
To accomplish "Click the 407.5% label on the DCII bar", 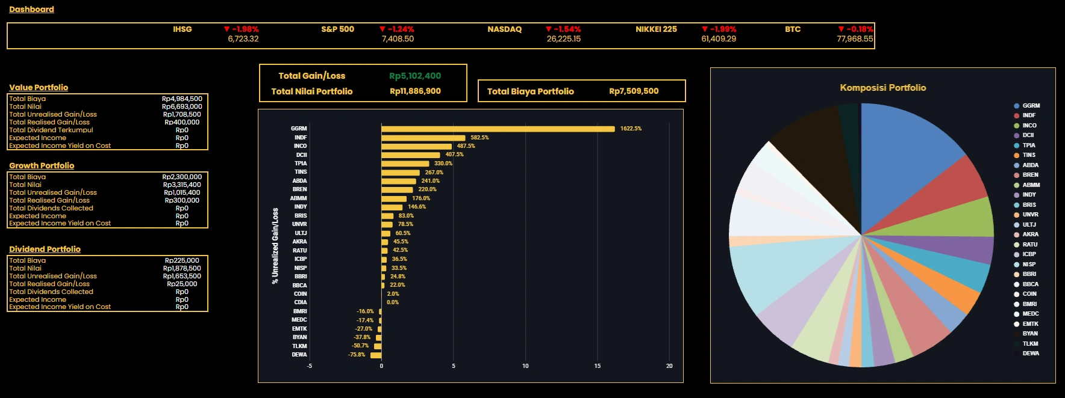I will click(454, 155).
